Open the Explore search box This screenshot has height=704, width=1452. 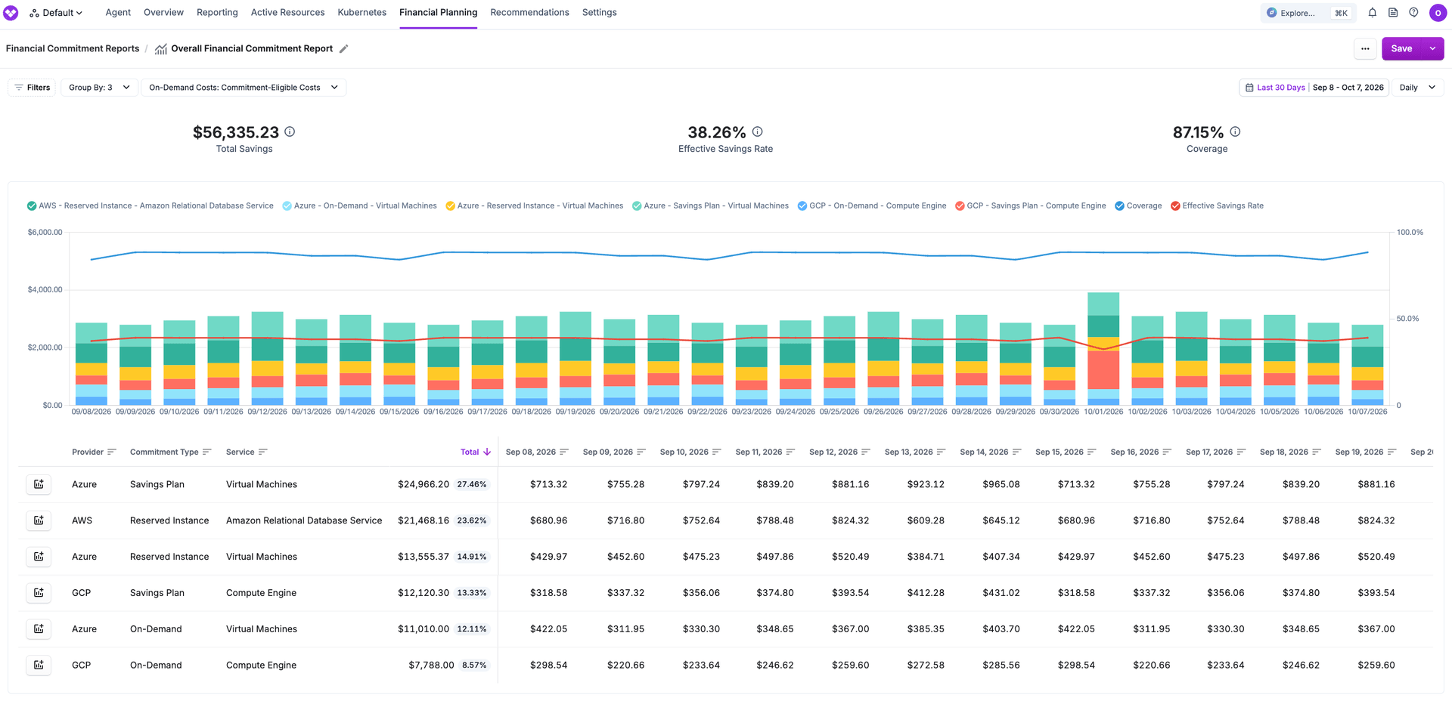[1307, 13]
